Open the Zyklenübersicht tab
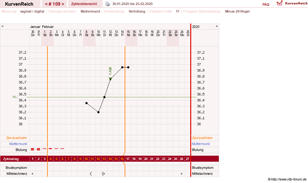Screen dimensions: 308x183 click(x=84, y=4)
